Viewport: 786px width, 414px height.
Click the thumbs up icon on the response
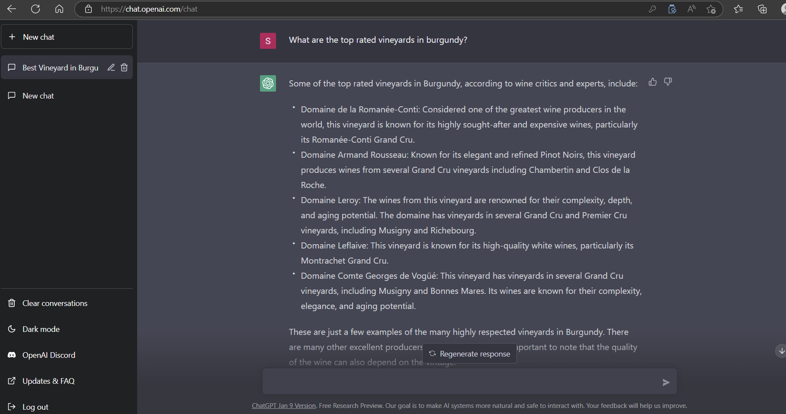coord(652,82)
